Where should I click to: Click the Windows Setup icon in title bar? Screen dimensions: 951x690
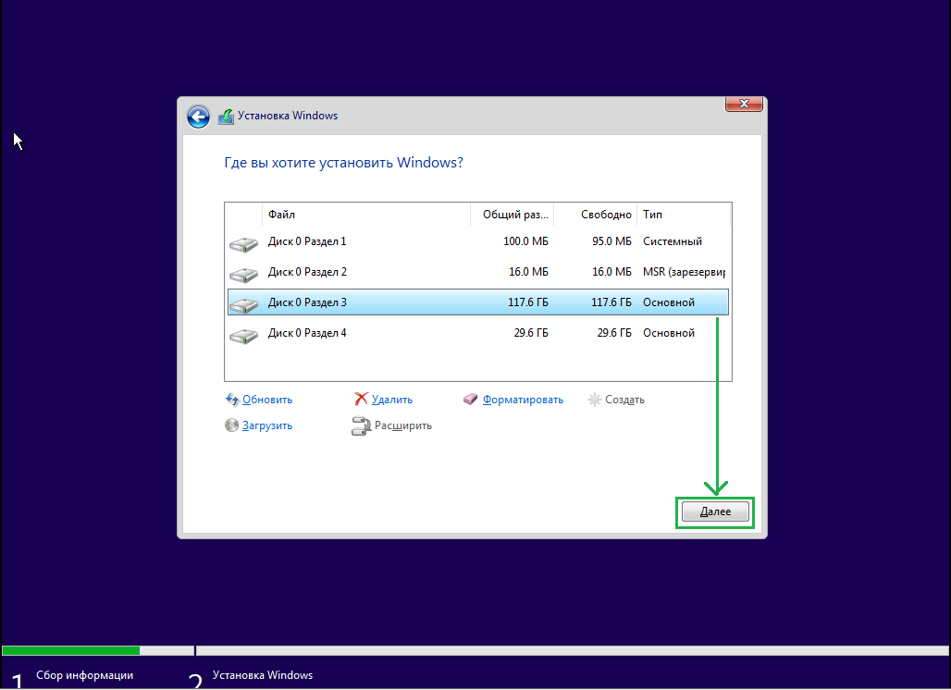pos(226,116)
